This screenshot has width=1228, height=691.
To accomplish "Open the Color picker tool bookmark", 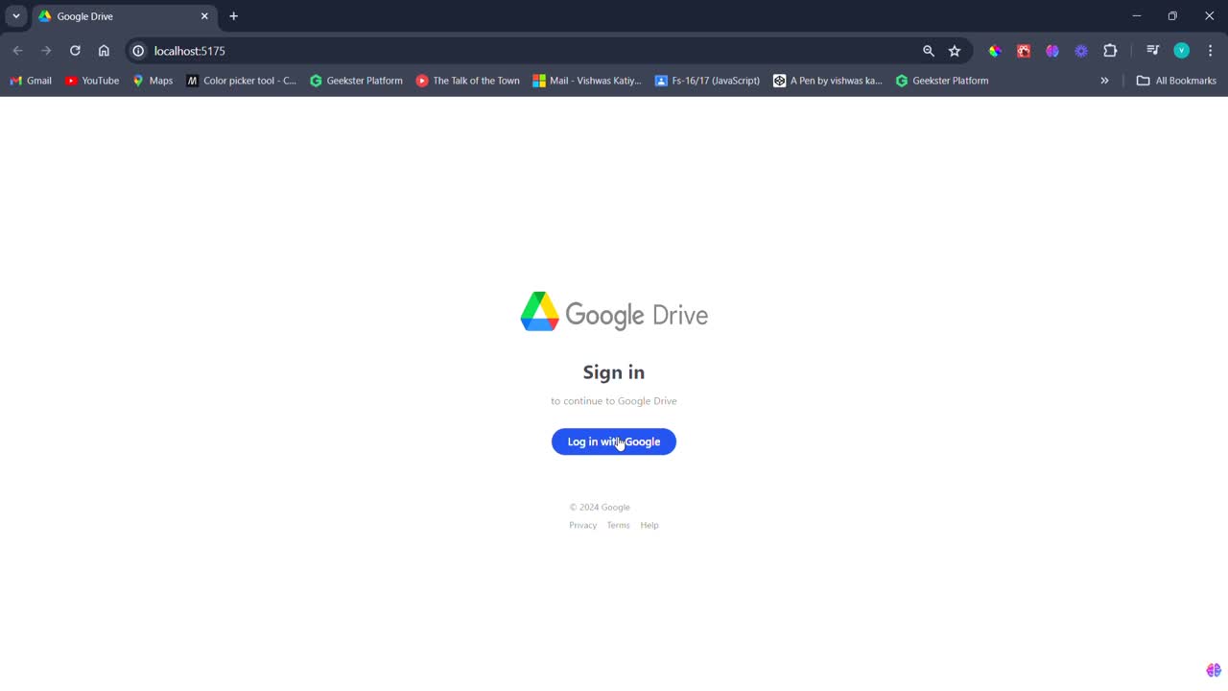I will (242, 81).
